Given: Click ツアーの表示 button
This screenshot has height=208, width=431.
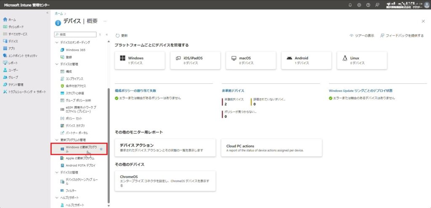Looking at the screenshot, I should [362, 35].
